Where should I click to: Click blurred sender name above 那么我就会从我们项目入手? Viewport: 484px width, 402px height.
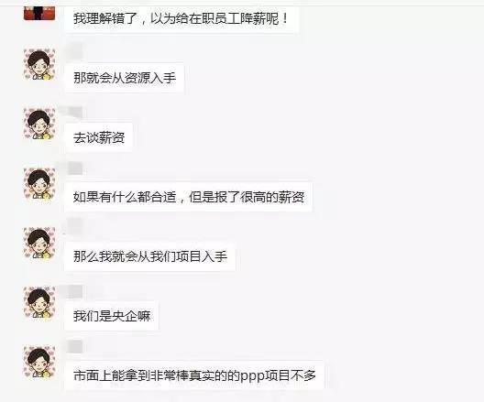(x=75, y=226)
